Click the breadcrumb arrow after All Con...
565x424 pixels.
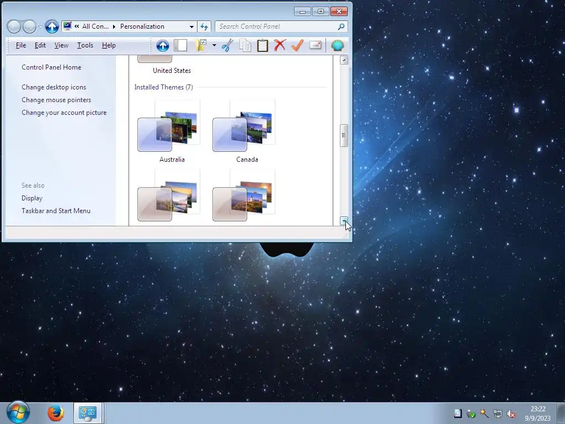click(114, 26)
